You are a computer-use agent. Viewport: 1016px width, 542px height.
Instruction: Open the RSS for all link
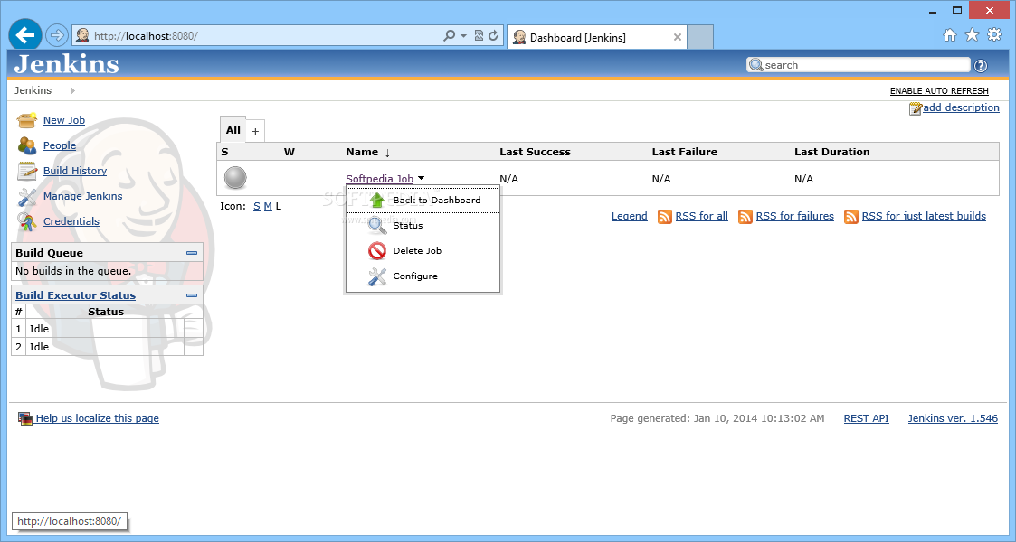702,216
